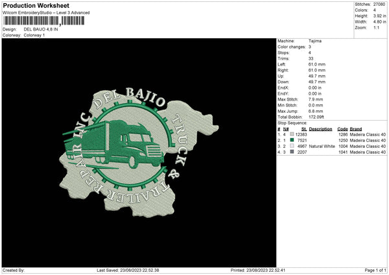Click the stitch count 7521
Screen dimensions: 389x275
click(x=302, y=140)
